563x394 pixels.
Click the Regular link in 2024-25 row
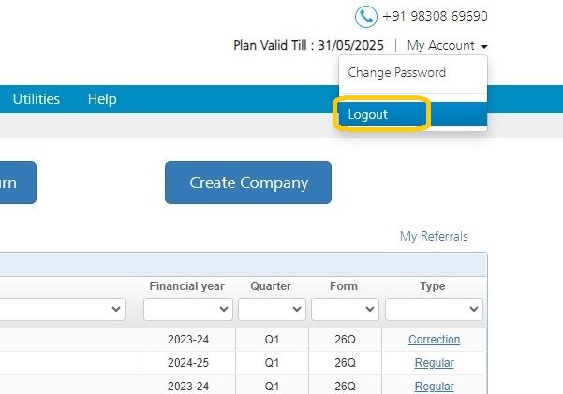click(434, 363)
